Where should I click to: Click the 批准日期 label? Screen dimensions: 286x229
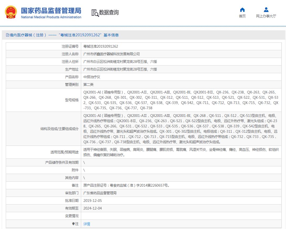click(x=72, y=201)
